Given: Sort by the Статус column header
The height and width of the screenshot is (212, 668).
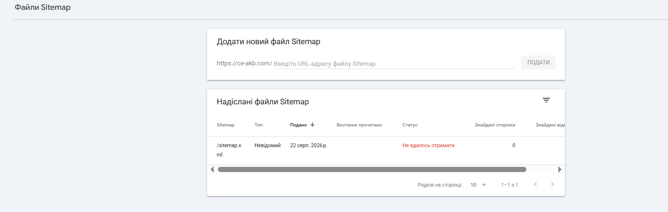Looking at the screenshot, I should point(410,125).
